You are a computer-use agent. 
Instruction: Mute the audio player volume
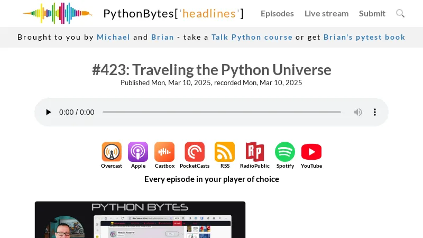click(x=358, y=112)
